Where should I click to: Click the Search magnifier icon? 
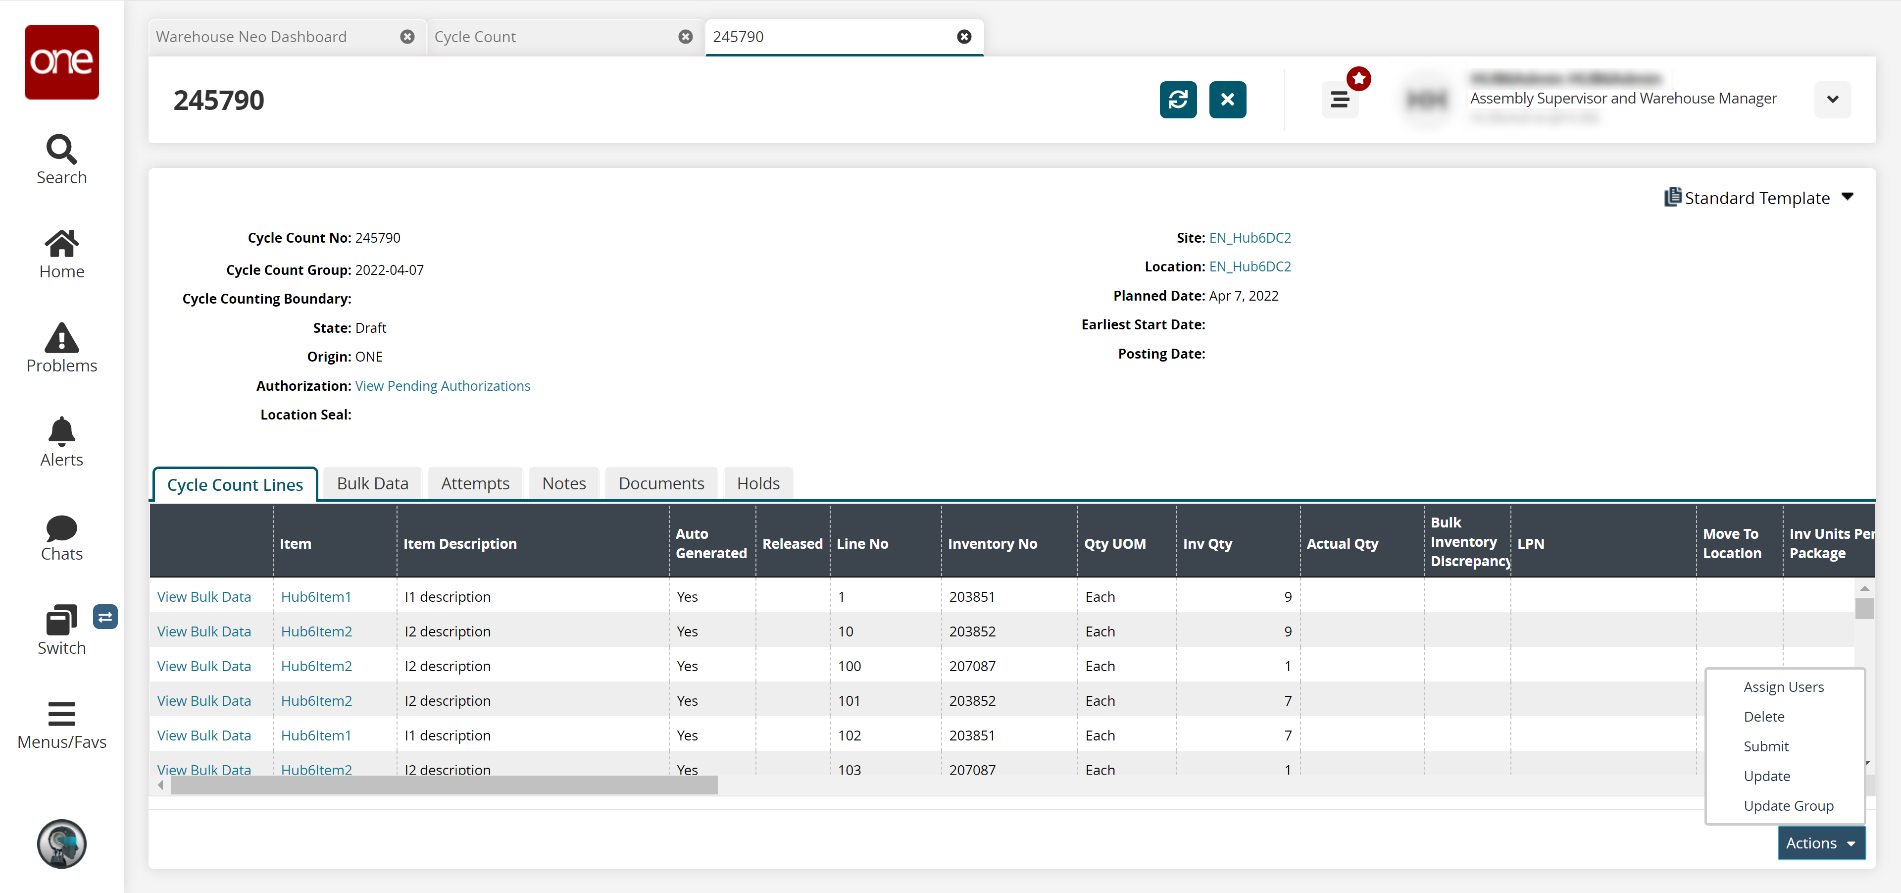coord(61,149)
